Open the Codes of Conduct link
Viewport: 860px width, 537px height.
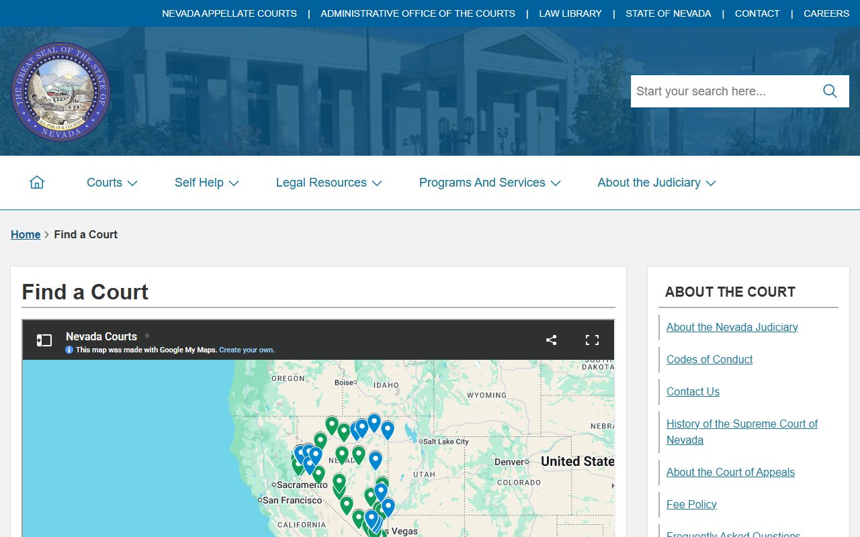pyautogui.click(x=709, y=359)
